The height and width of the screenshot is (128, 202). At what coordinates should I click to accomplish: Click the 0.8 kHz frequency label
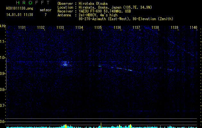pos(3,90)
